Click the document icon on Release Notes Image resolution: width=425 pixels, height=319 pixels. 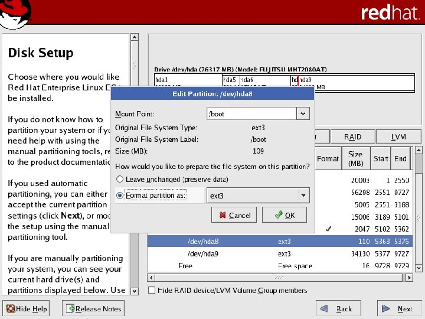(x=70, y=308)
